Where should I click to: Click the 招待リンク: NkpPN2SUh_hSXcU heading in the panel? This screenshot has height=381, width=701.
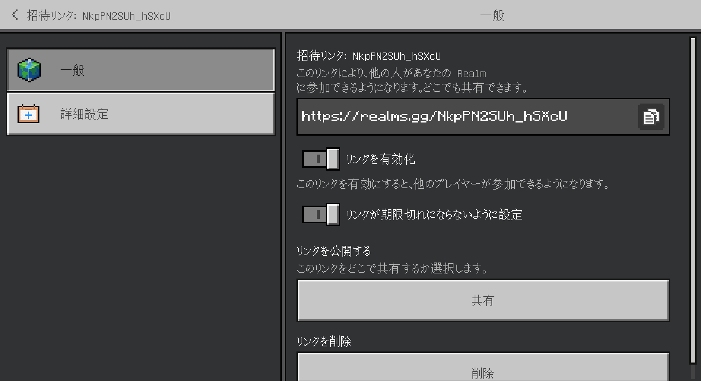(x=369, y=56)
